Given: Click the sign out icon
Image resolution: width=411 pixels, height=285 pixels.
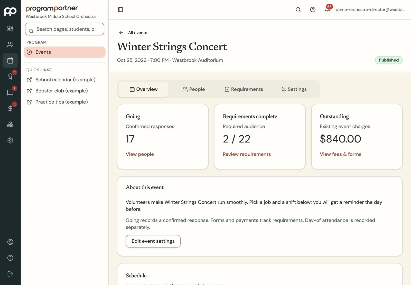Looking at the screenshot, I should 10,274.
